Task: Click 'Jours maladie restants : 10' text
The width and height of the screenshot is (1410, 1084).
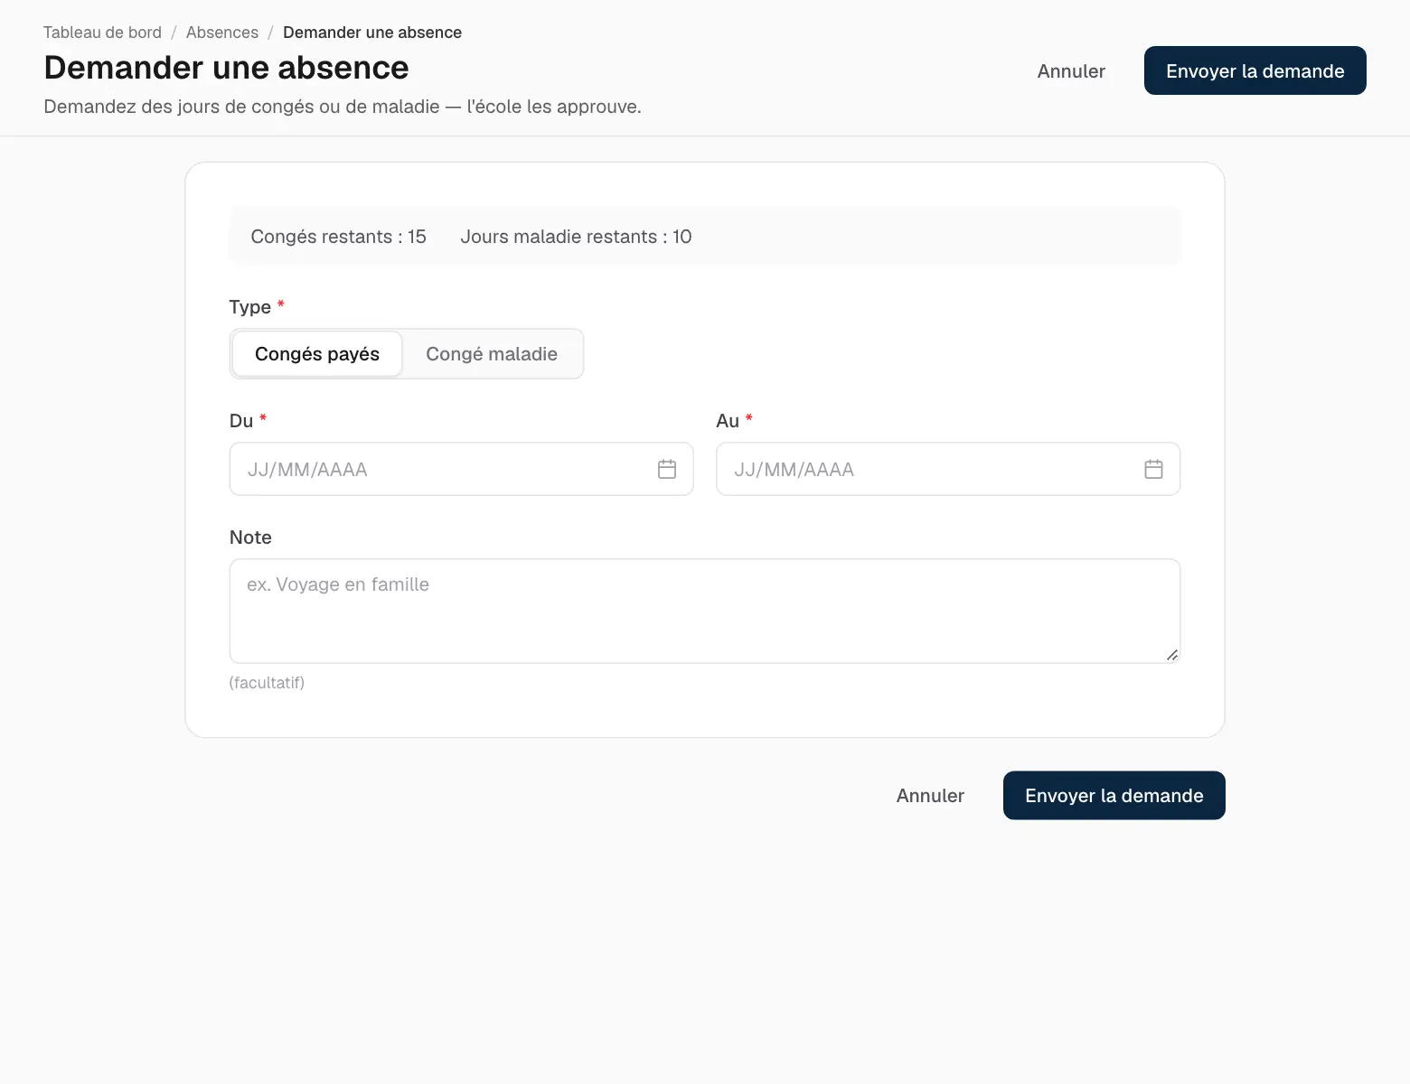Action: click(576, 237)
